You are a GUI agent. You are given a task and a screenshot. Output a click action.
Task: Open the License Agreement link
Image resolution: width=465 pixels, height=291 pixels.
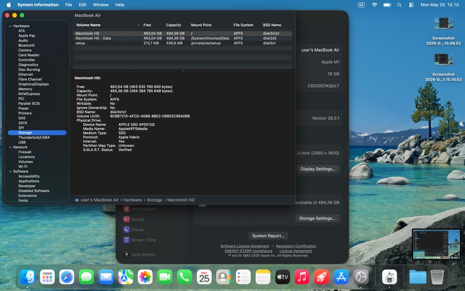pos(295,251)
